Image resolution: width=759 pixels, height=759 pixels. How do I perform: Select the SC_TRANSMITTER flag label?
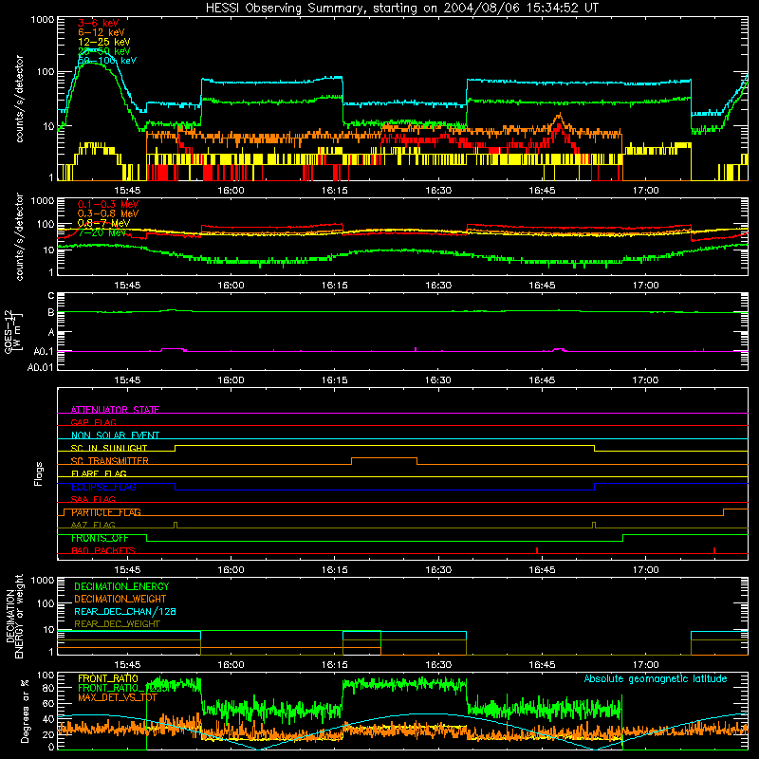[x=110, y=461]
